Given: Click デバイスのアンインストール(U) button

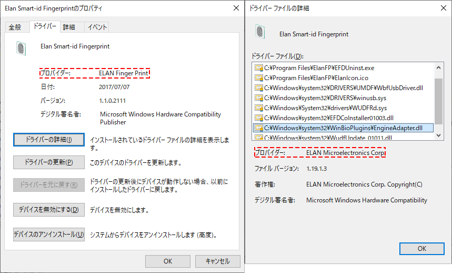Looking at the screenshot, I should tap(49, 235).
